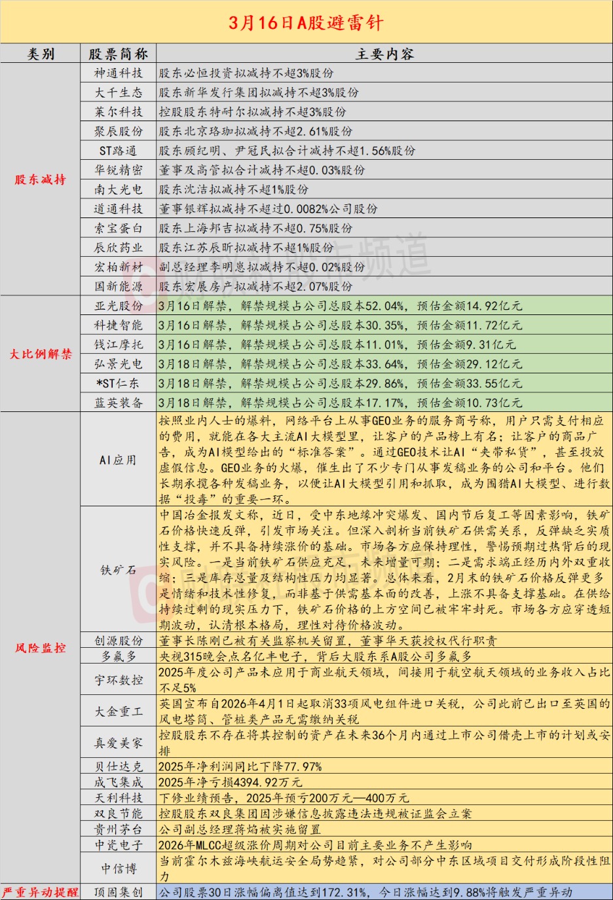Viewport: 613px width, 900px height.
Task: Click stock name '中瓷电子'
Action: point(118,845)
